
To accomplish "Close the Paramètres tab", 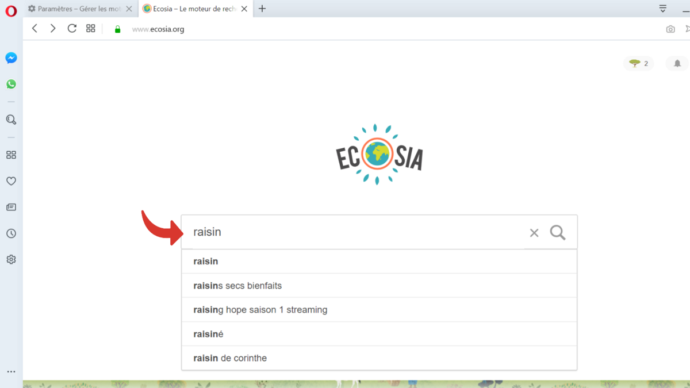I will pyautogui.click(x=129, y=9).
